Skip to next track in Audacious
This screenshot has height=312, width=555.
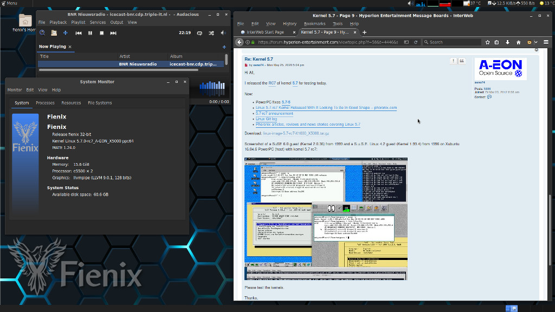[x=113, y=33]
